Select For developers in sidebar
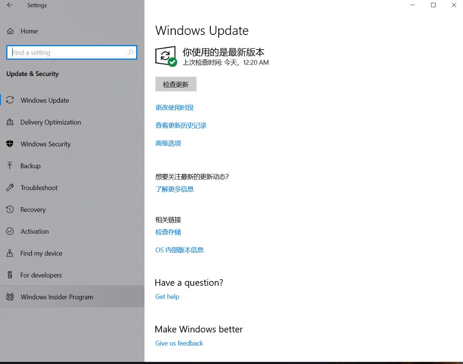Viewport: 463px width, 364px height. pos(72,275)
